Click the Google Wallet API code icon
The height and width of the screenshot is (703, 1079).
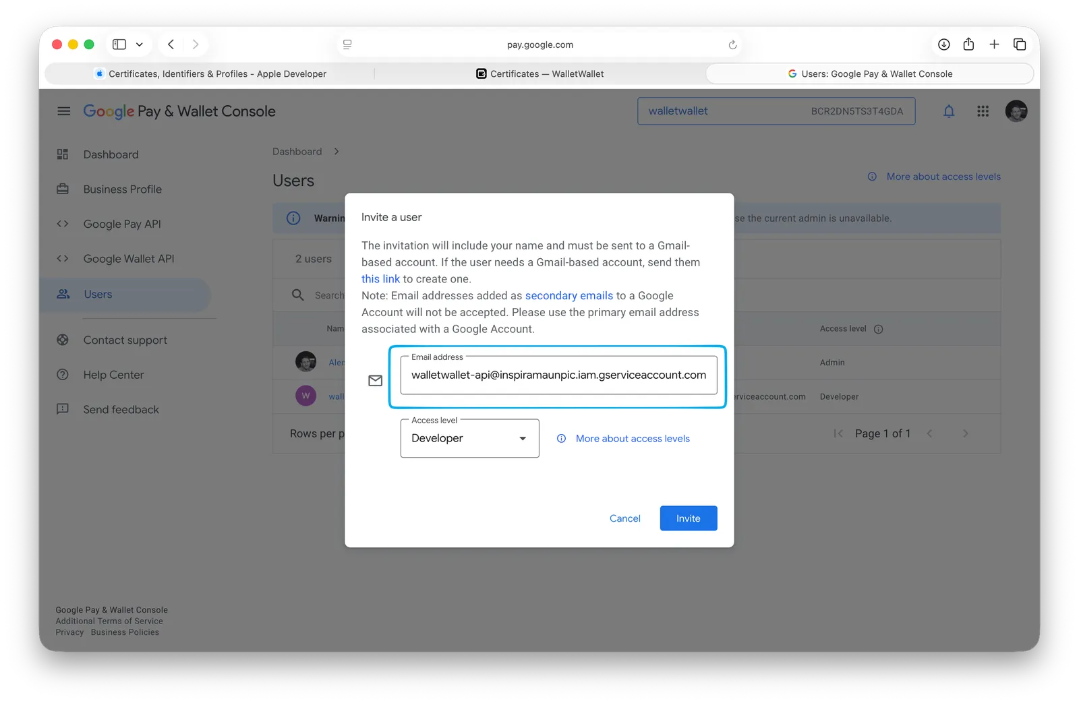coord(63,258)
